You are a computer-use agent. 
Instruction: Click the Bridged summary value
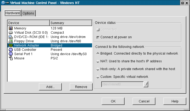pos(56,45)
